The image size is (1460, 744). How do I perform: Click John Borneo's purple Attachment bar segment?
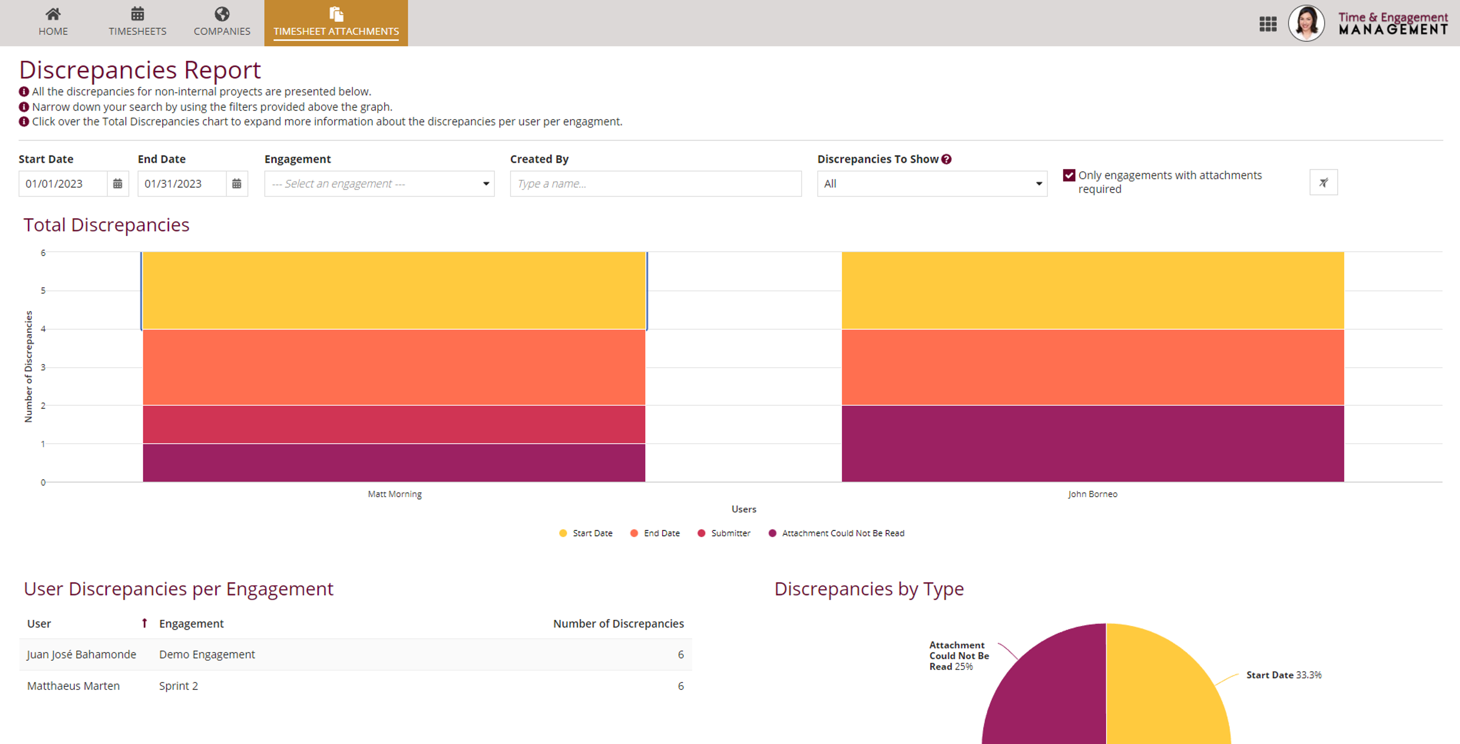pyautogui.click(x=1093, y=444)
